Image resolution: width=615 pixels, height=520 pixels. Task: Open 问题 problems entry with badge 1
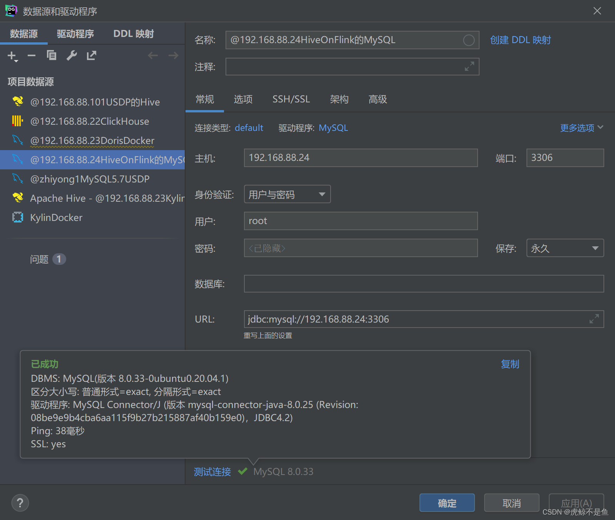pyautogui.click(x=48, y=259)
